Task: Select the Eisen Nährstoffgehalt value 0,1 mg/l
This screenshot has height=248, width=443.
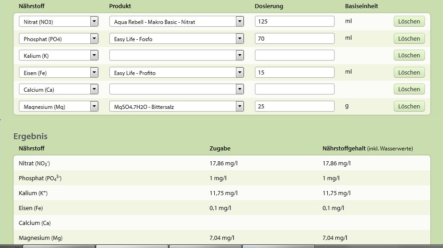Action: 333,208
